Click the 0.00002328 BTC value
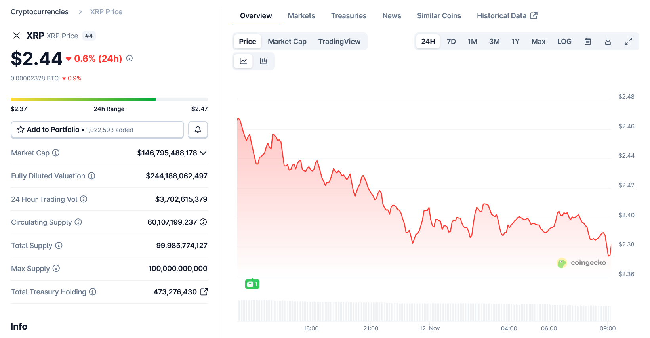The width and height of the screenshot is (650, 338). tap(35, 78)
